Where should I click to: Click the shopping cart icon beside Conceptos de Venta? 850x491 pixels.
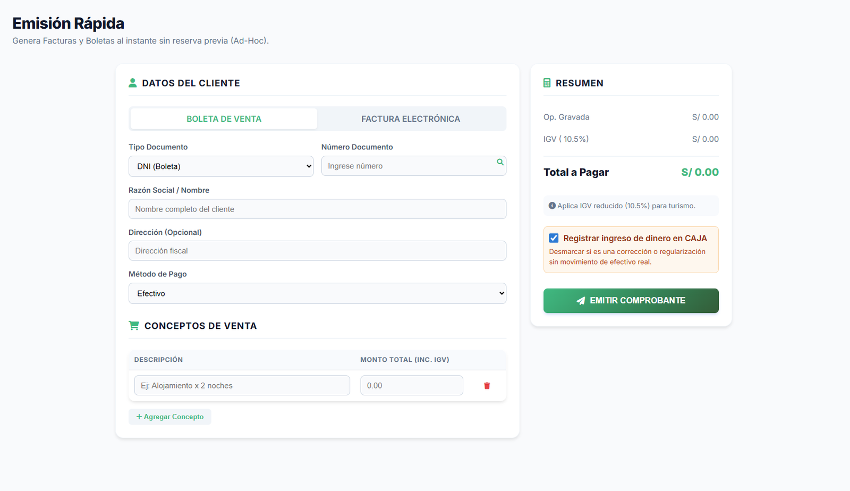[134, 326]
